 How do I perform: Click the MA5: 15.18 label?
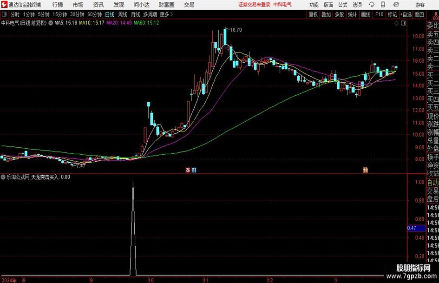click(66, 23)
